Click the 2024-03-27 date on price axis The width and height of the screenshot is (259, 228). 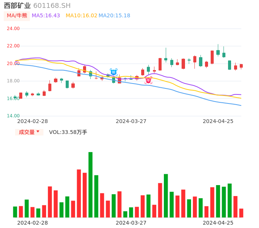pyautogui.click(x=131, y=121)
